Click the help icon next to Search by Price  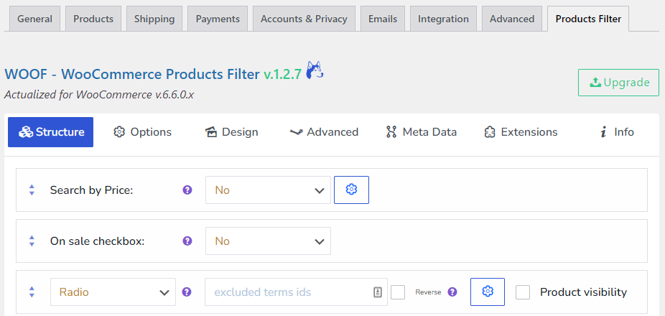click(187, 190)
